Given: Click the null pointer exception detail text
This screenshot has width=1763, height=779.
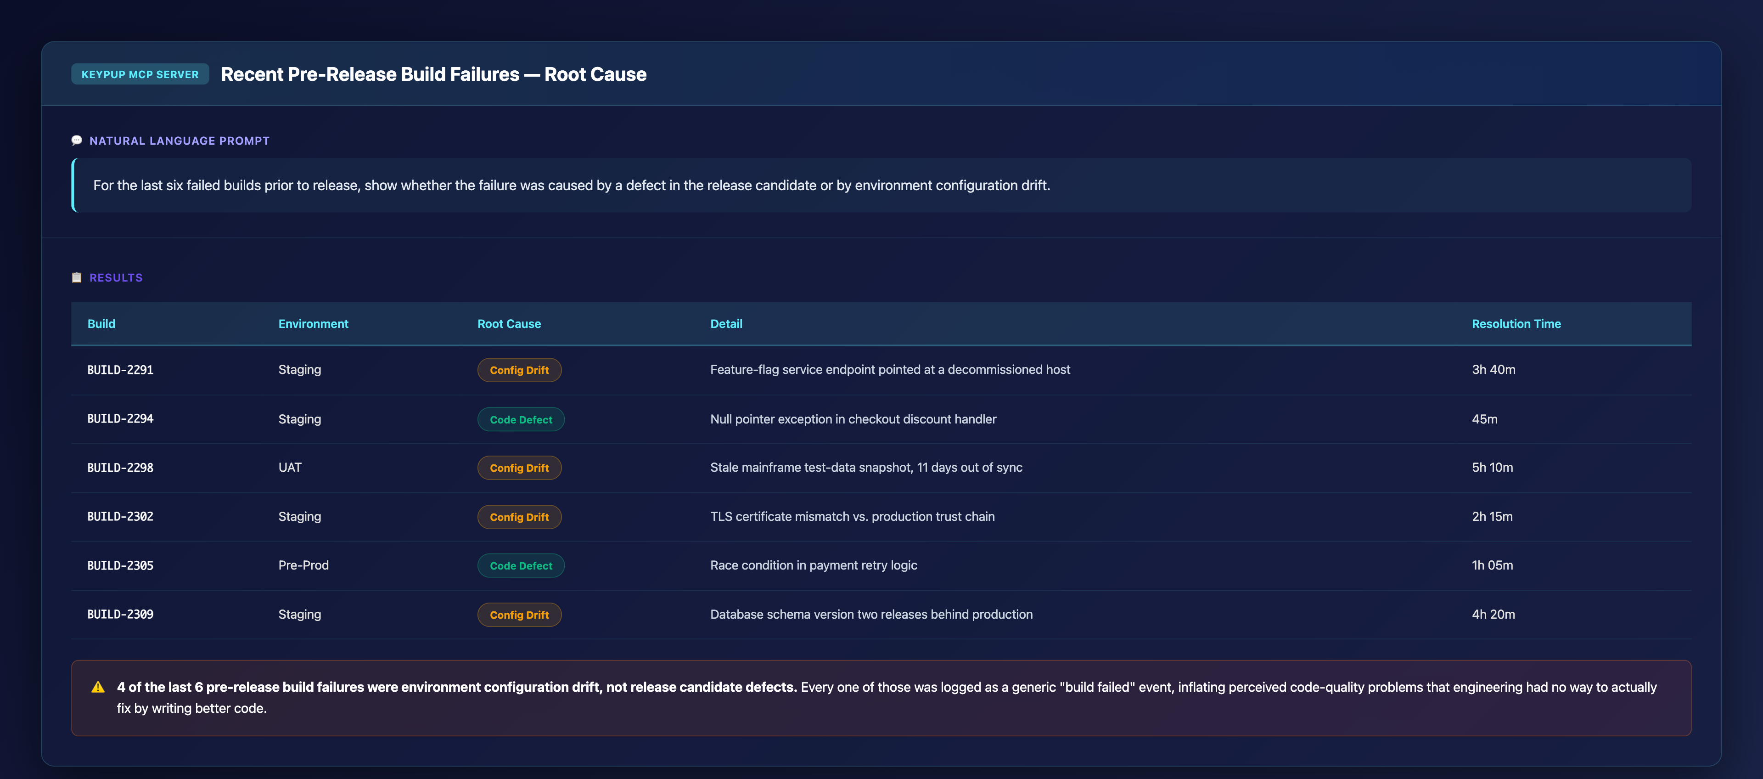Looking at the screenshot, I should point(853,419).
